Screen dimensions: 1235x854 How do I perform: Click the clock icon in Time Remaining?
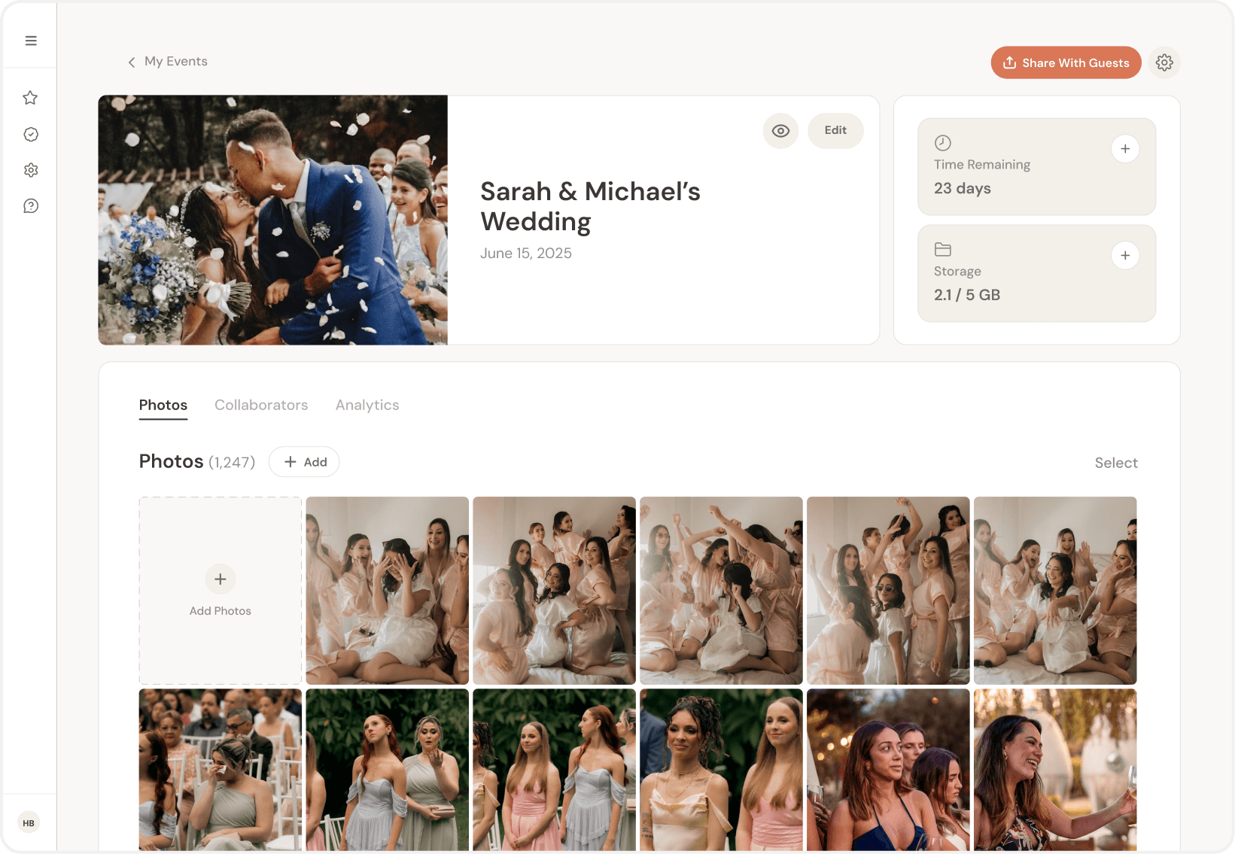tap(943, 143)
